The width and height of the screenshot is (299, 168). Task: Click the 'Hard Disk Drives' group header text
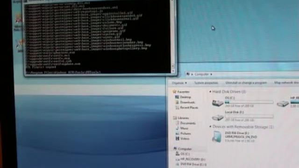[229, 91]
